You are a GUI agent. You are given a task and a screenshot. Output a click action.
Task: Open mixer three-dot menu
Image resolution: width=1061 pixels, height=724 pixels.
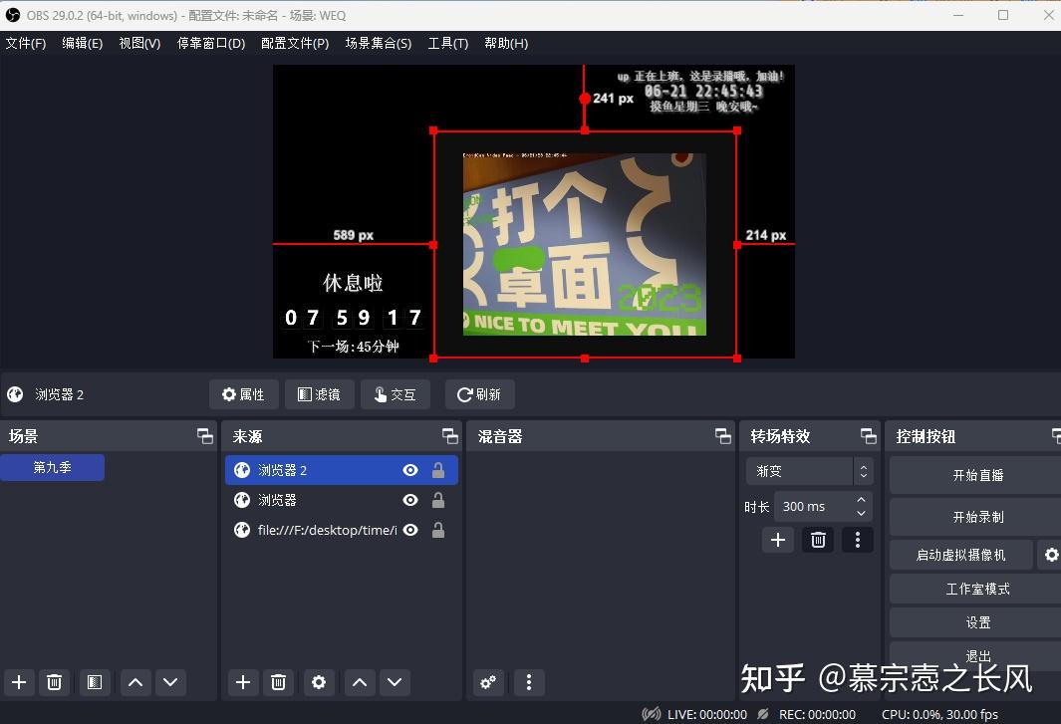point(528,682)
